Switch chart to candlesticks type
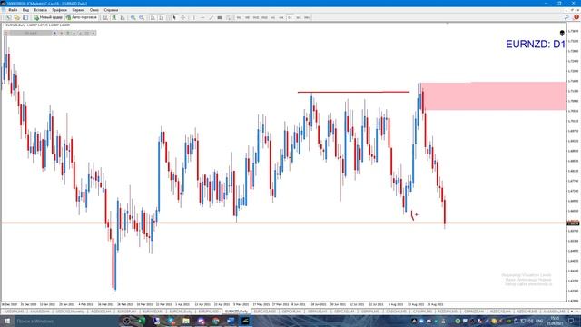The image size is (581, 327). point(114,17)
